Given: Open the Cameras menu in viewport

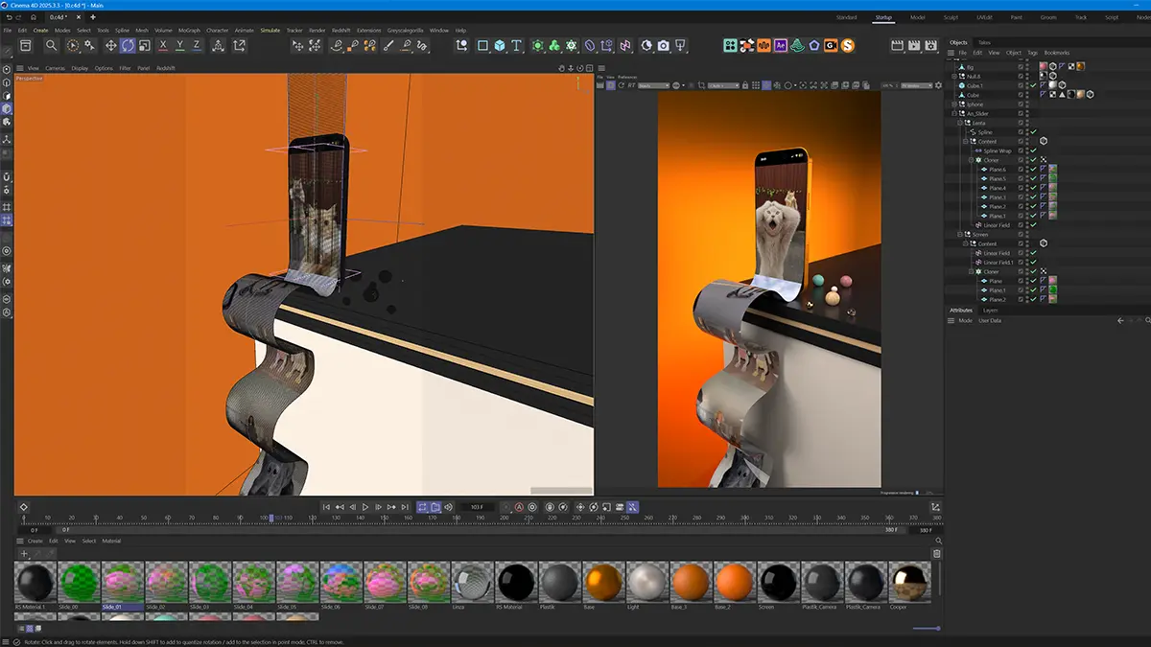Looking at the screenshot, I should (56, 68).
